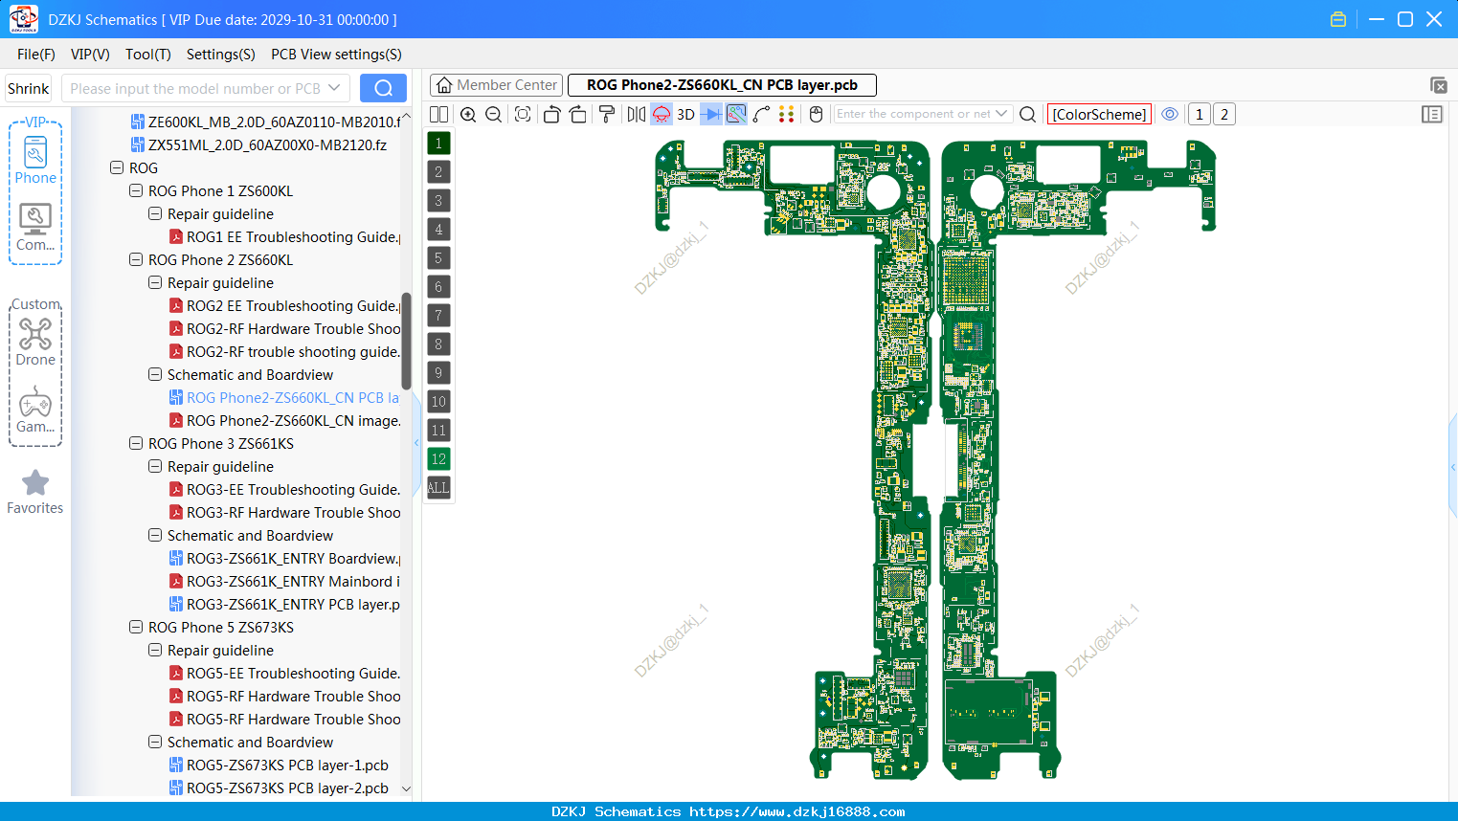
Task: Open ROG Phone2-ZS660KL_CN image file
Action: pos(285,420)
